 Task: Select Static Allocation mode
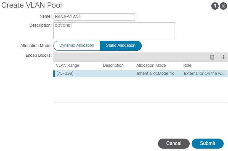tap(121, 46)
